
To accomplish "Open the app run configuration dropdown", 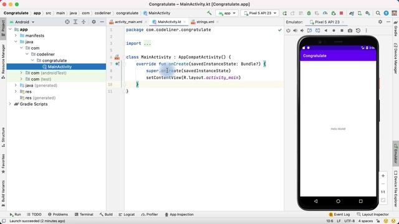I will coord(227,13).
